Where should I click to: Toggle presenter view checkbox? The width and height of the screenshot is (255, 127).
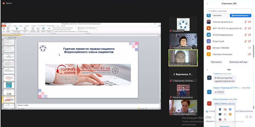click(78, 31)
